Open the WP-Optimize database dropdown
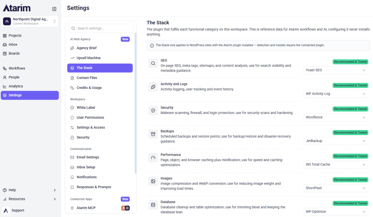Image resolution: width=373 pixels, height=217 pixels. (x=335, y=212)
